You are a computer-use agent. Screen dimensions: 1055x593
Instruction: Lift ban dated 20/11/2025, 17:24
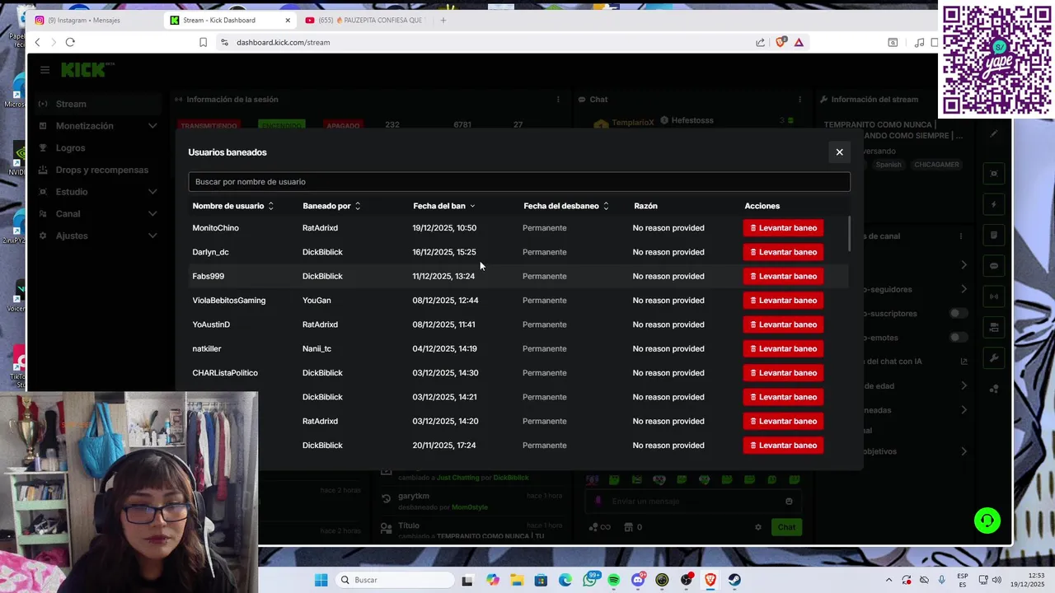click(783, 446)
